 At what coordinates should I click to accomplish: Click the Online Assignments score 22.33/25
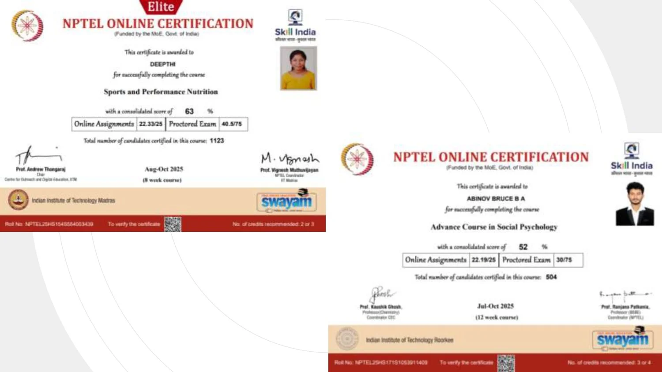pos(151,124)
